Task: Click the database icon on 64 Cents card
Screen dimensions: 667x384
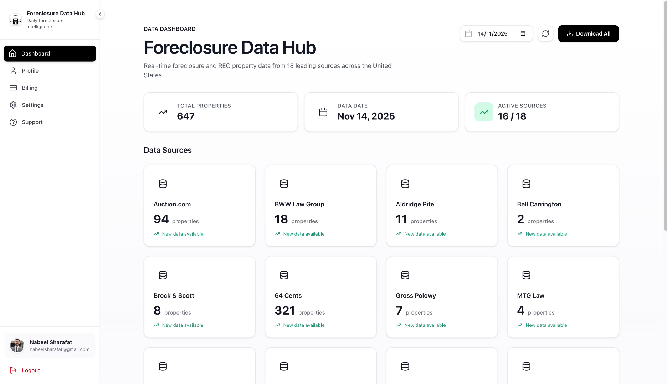Action: [284, 275]
